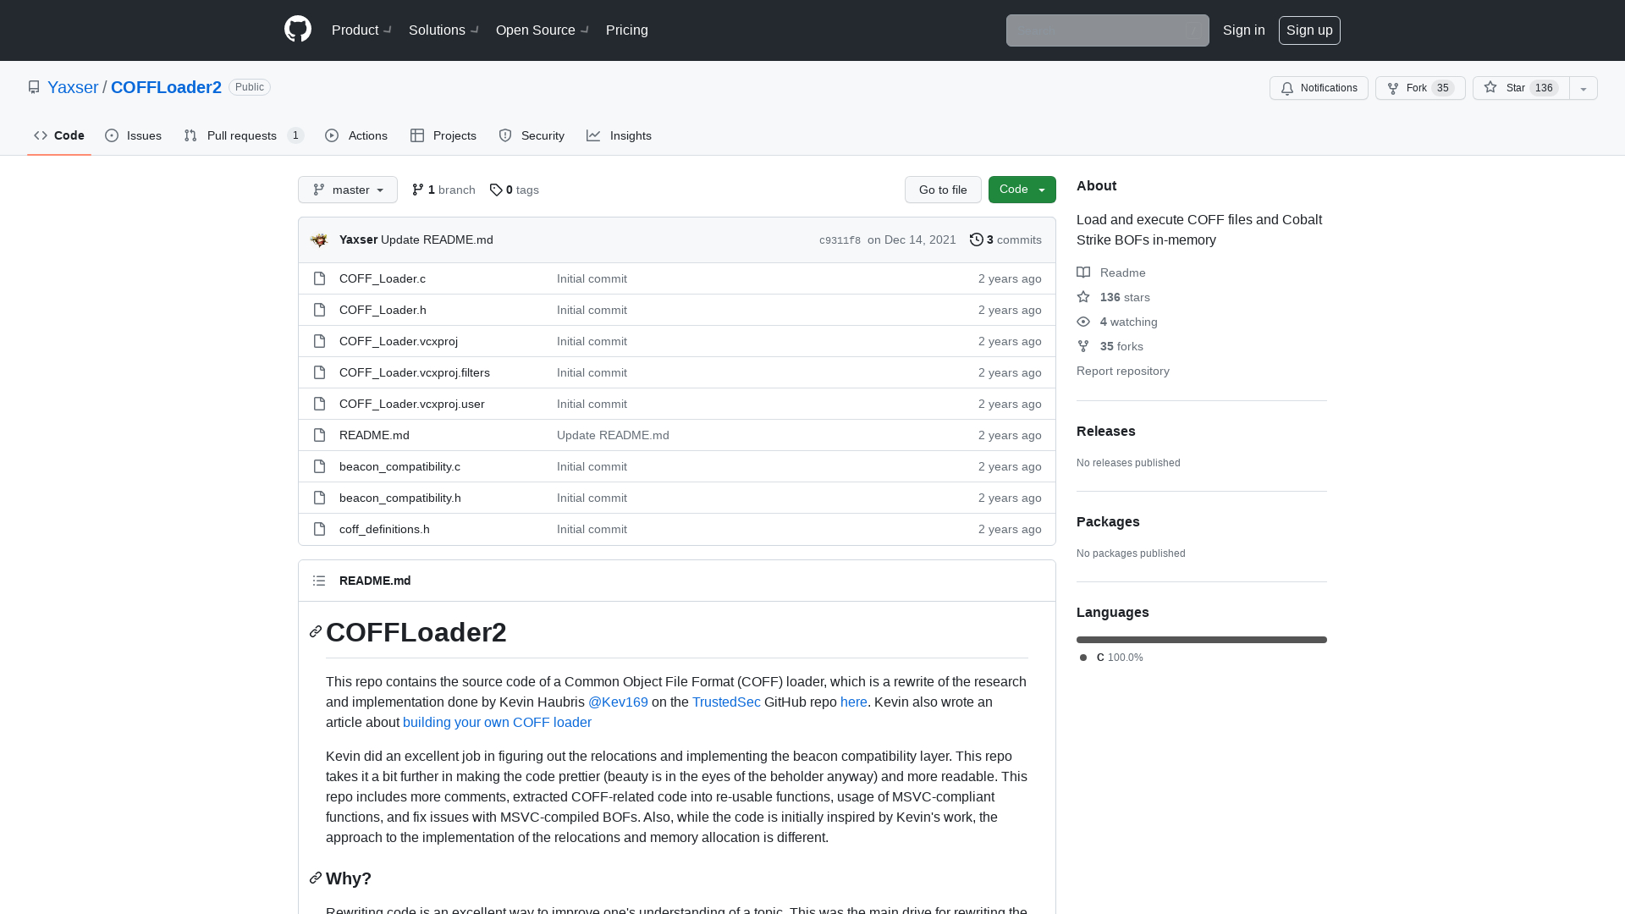Click the file icon for README.md row
Image resolution: width=1625 pixels, height=914 pixels.
319,435
